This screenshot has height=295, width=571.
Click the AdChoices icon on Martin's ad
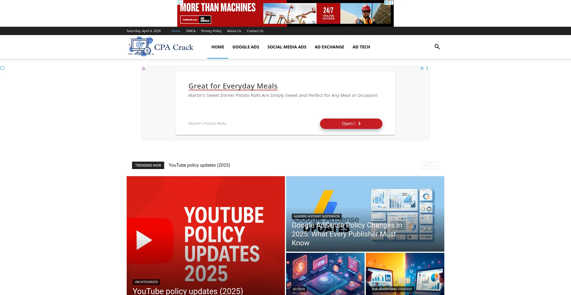click(x=422, y=68)
